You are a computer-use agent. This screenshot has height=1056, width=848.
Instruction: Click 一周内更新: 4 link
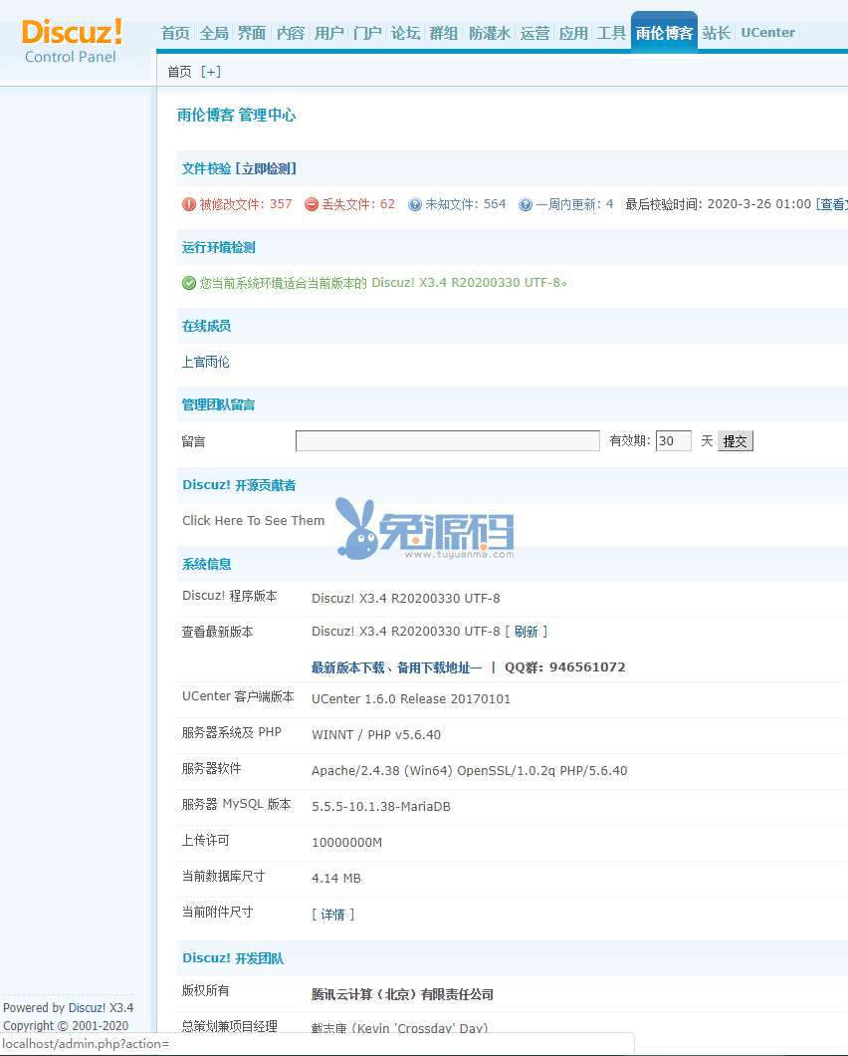[x=574, y=204]
